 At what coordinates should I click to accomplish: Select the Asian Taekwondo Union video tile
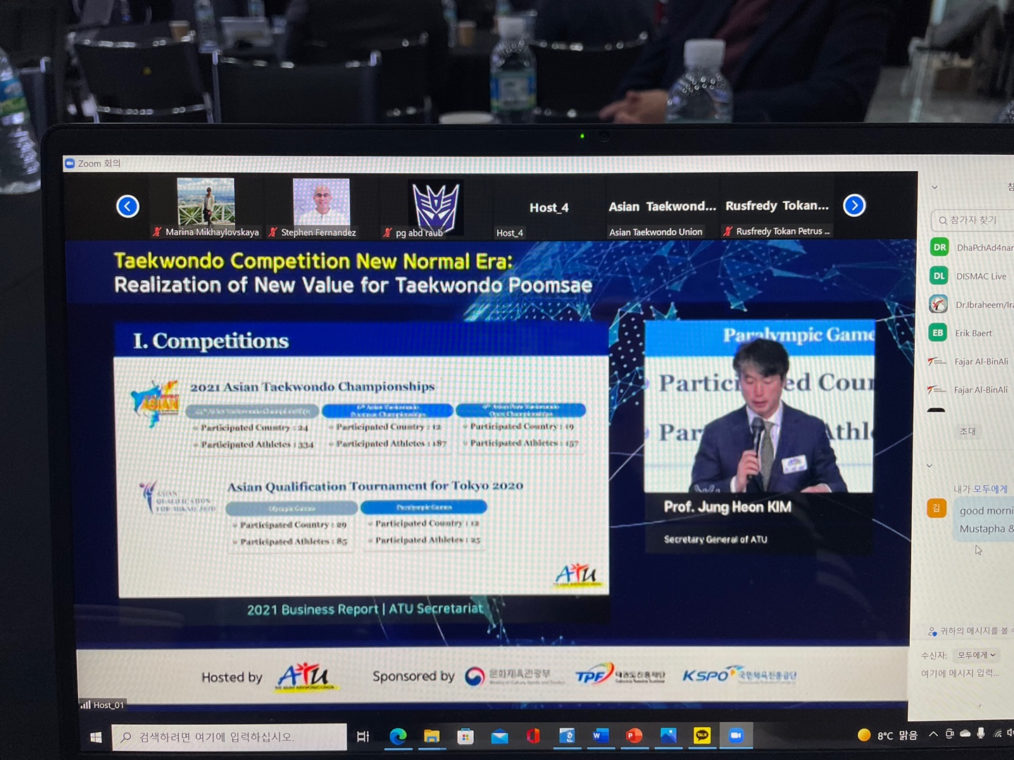tap(662, 207)
